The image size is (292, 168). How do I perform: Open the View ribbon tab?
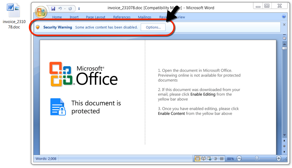[181, 17]
